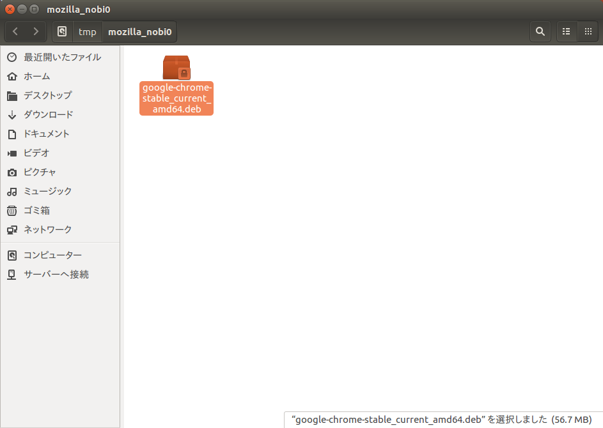This screenshot has width=603, height=428.
Task: Open ゴミ箱 in the sidebar
Action: [x=37, y=211]
